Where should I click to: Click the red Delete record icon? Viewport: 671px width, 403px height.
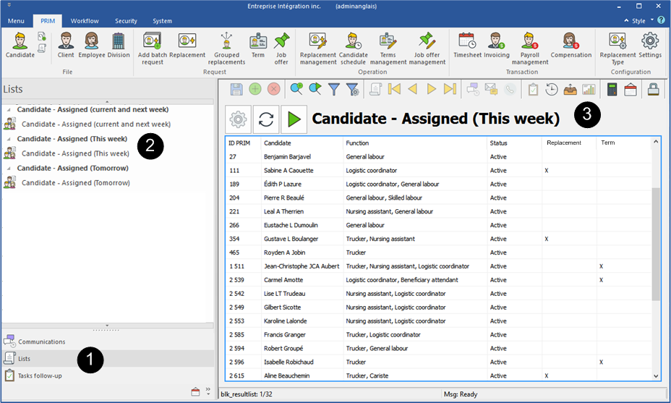[x=274, y=89]
